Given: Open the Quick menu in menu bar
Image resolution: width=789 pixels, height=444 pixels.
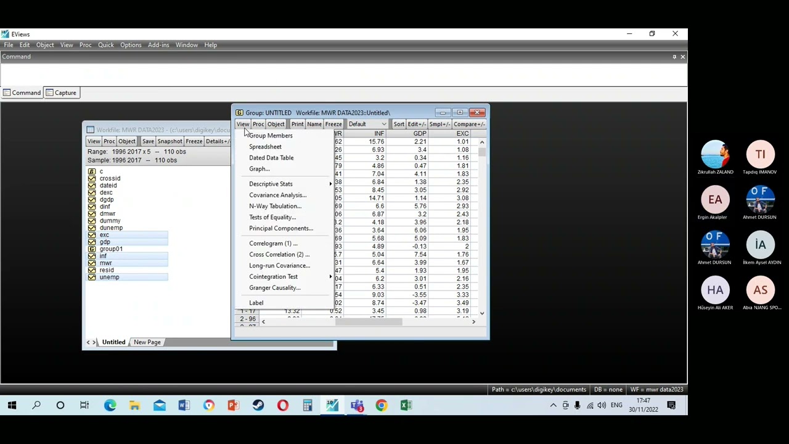Looking at the screenshot, I should pos(105,45).
